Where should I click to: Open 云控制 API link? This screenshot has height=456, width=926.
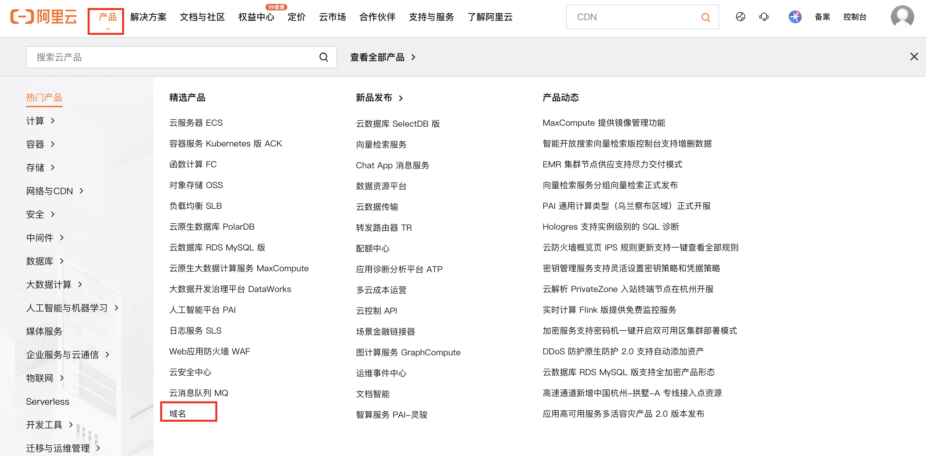pyautogui.click(x=376, y=311)
